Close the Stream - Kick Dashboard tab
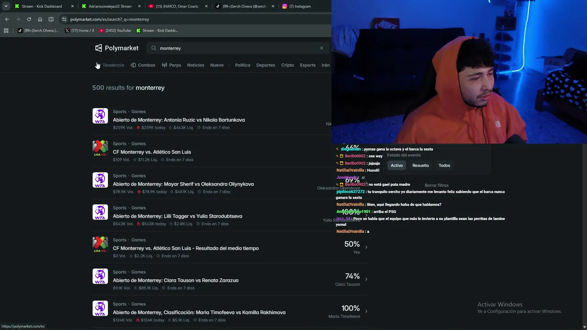This screenshot has height=330, width=587. pyautogui.click(x=72, y=6)
